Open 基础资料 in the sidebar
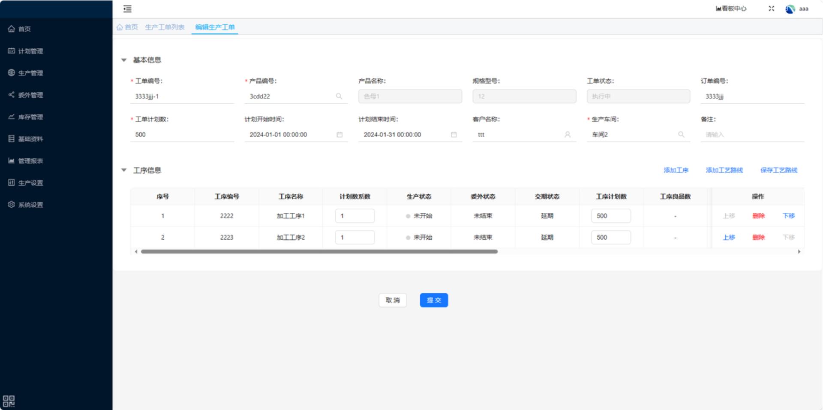 26,139
